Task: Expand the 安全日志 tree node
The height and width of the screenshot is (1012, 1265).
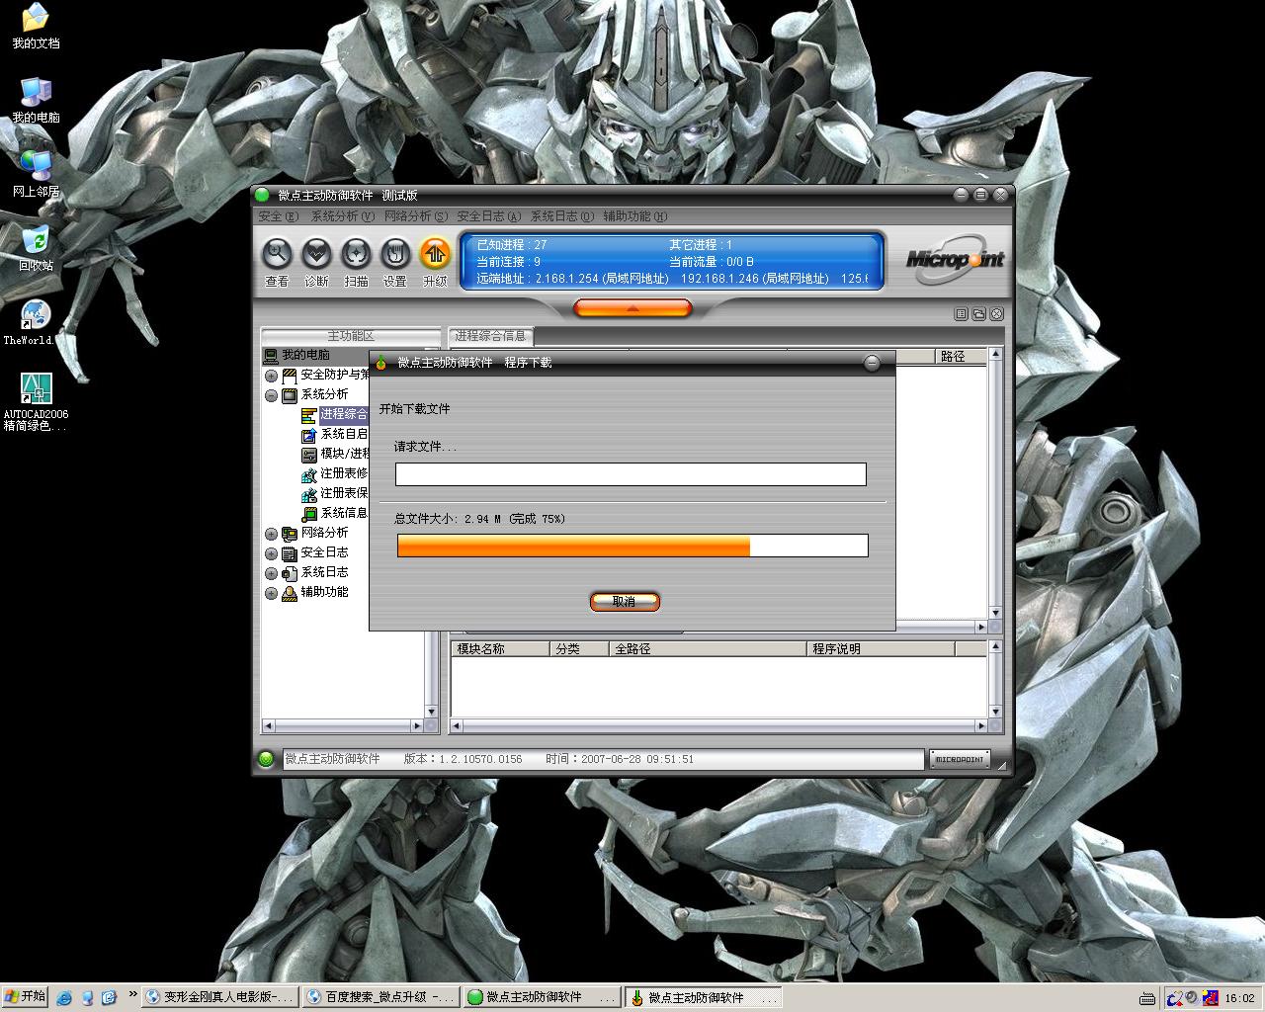Action: coord(272,553)
